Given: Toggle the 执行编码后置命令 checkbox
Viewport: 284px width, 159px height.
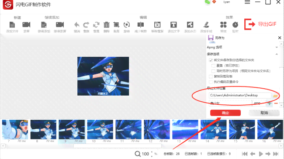Looking at the screenshot, I should (211, 82).
